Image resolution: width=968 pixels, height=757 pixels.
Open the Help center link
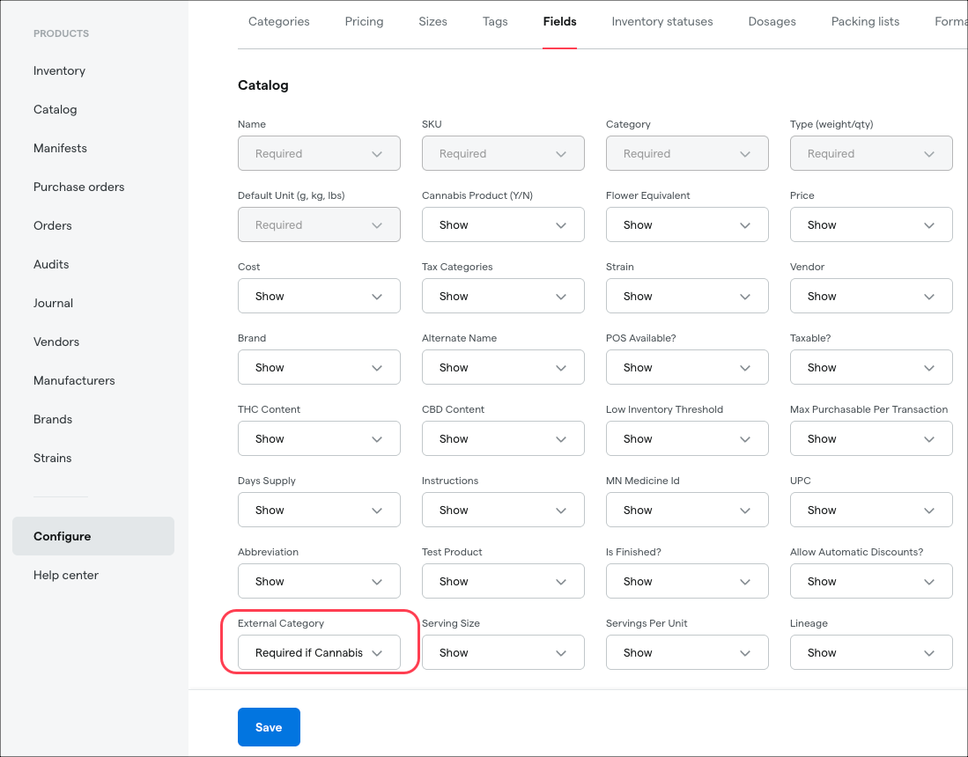(x=66, y=576)
